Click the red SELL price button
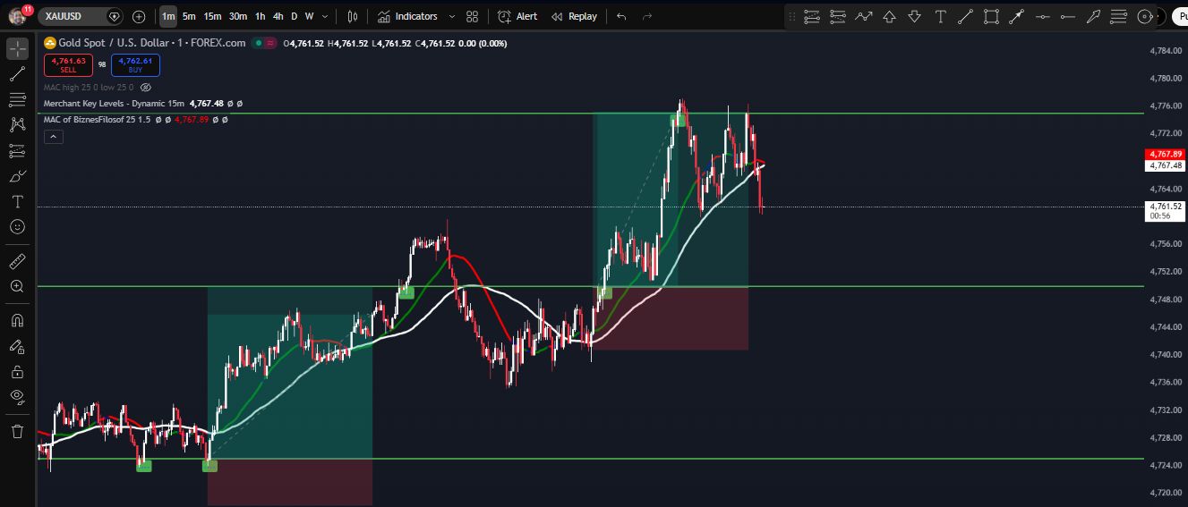This screenshot has width=1188, height=507. pyautogui.click(x=68, y=64)
